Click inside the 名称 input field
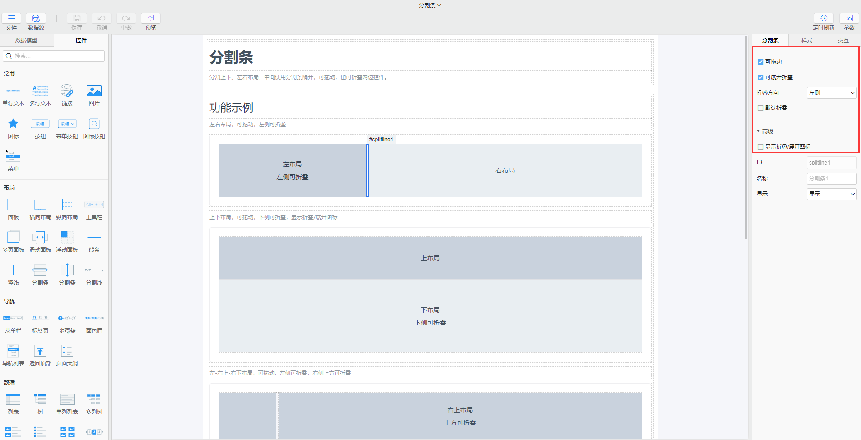 [x=831, y=178]
